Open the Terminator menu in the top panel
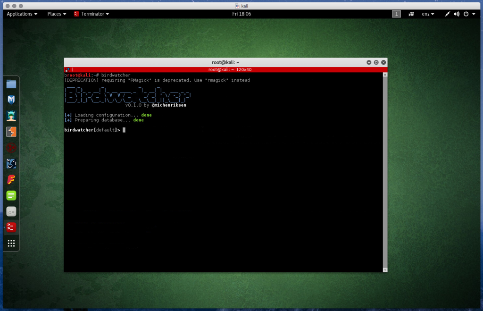The height and width of the screenshot is (311, 483). click(91, 14)
